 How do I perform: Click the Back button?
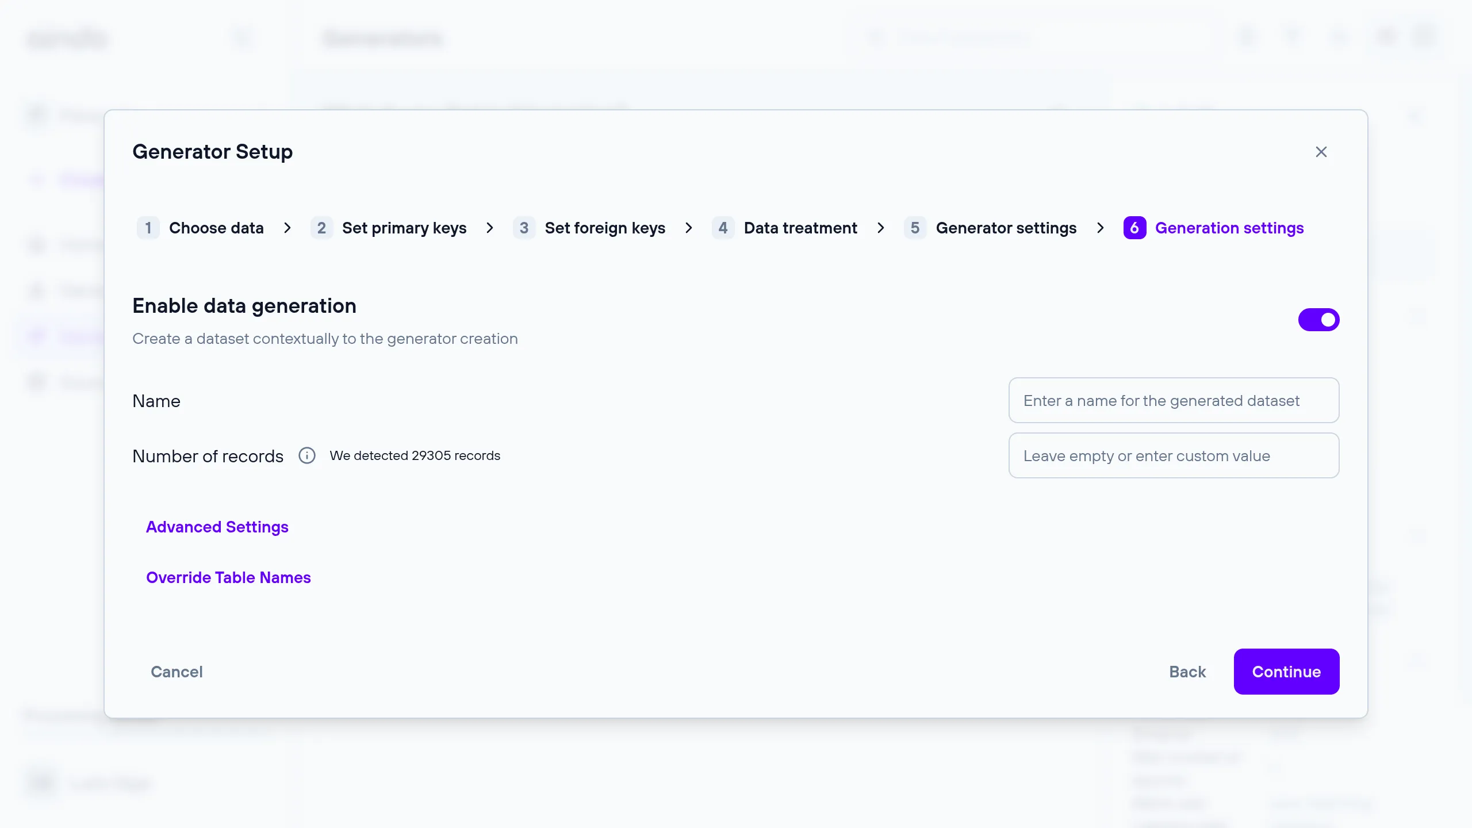(1187, 672)
